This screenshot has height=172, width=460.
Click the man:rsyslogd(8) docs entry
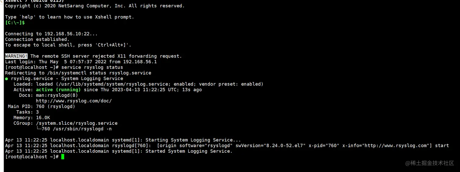coord(57,95)
